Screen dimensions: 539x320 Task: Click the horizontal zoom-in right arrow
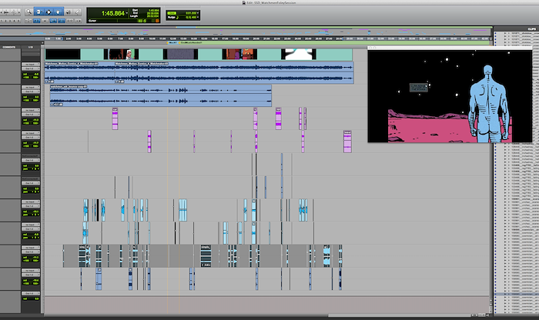tap(19, 12)
